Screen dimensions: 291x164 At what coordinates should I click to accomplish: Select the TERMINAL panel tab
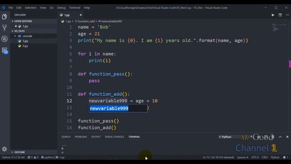[x=134, y=137]
